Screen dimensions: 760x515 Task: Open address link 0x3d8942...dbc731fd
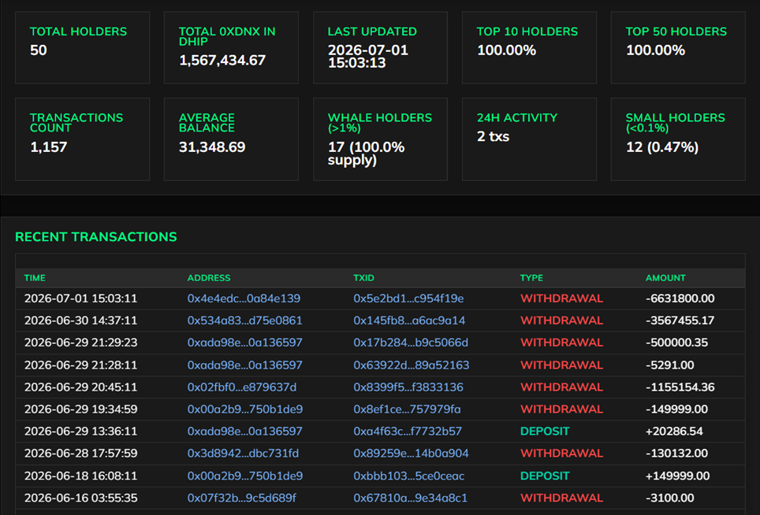pyautogui.click(x=244, y=454)
